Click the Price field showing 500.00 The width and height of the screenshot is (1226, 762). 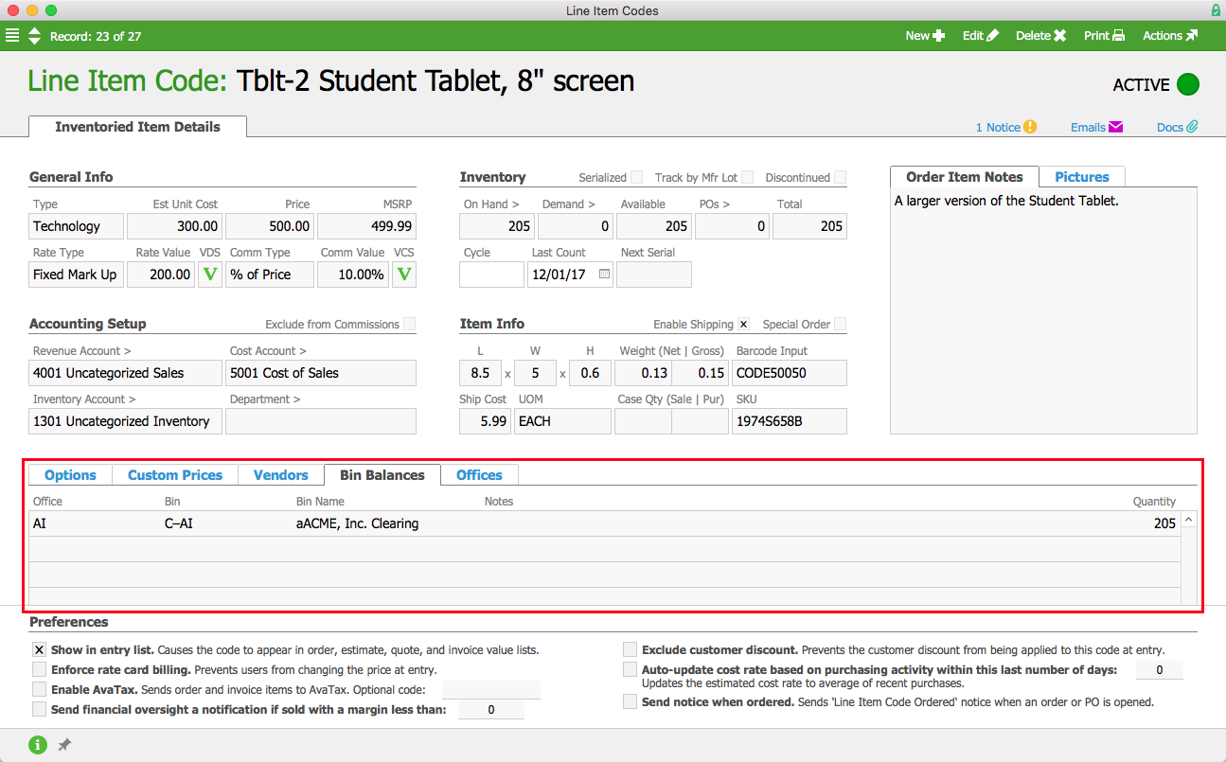pos(270,226)
